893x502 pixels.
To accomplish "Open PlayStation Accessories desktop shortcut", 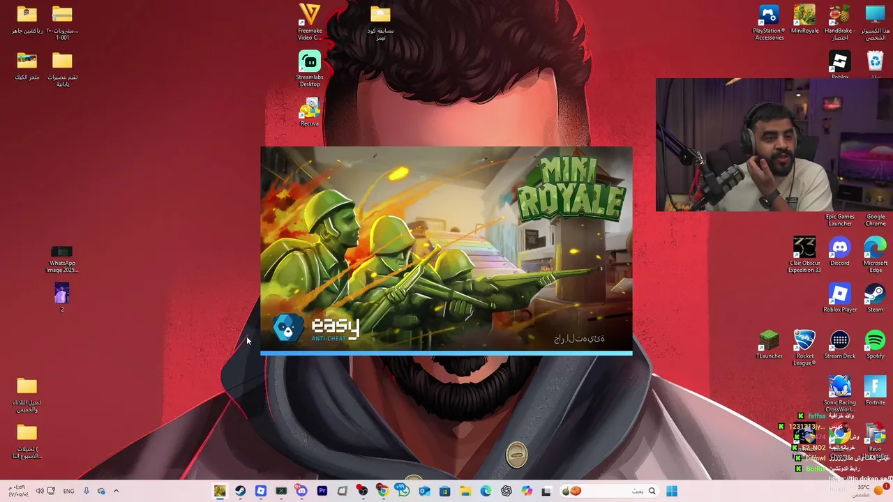I will click(x=769, y=22).
